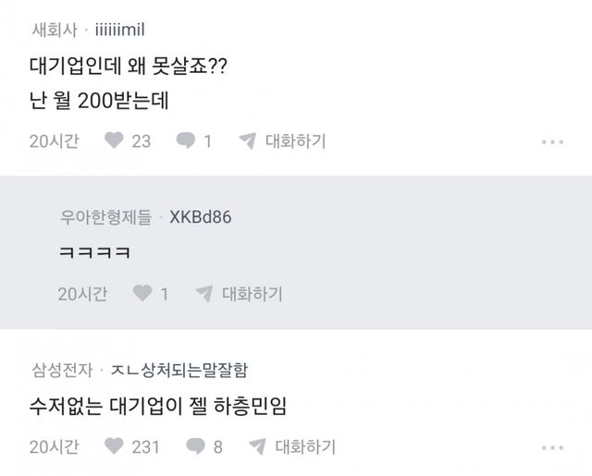Viewport: 592px width, 476px height.
Task: Like the XKBd86 reply heart icon
Action: 142,293
